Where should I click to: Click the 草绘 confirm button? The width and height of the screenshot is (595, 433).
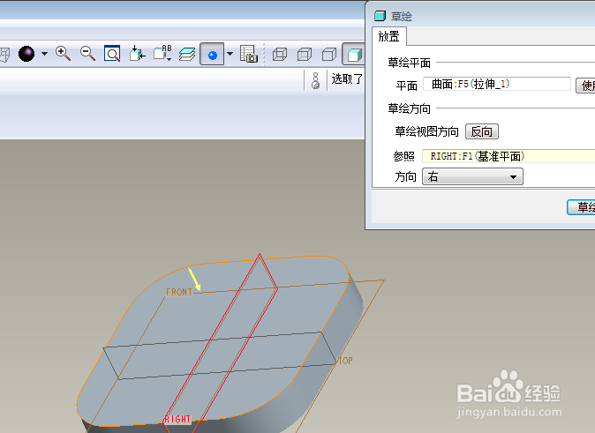(x=581, y=207)
